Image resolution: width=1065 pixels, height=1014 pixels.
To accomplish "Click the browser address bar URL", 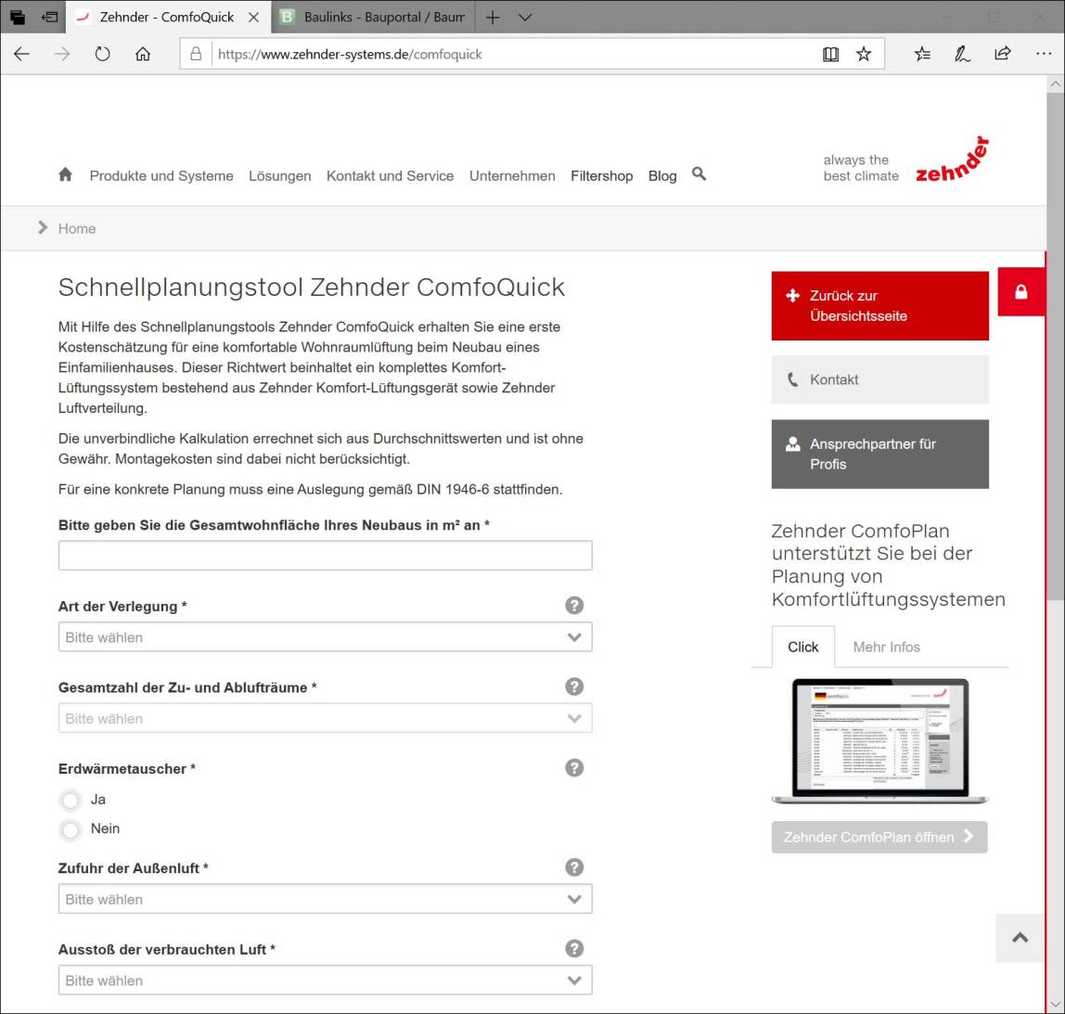I will click(x=350, y=55).
